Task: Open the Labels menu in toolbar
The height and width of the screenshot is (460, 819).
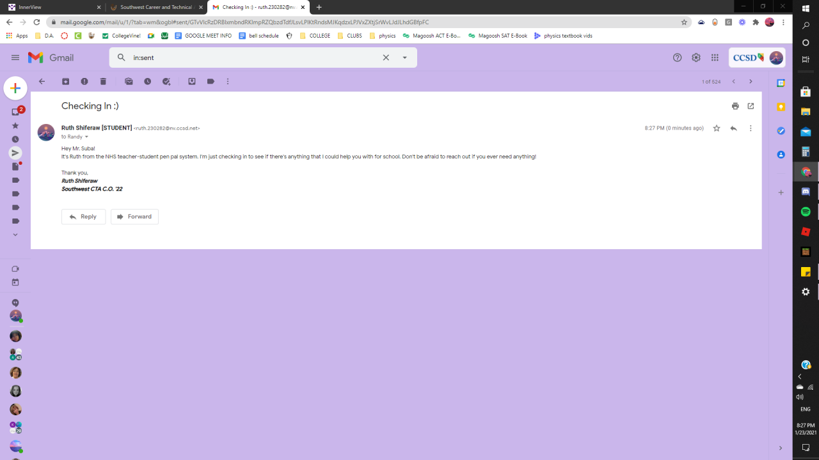Action: tap(211, 82)
